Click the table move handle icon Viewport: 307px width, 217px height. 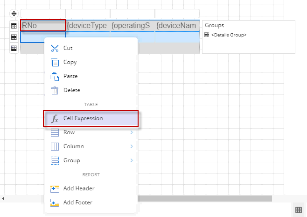[14, 14]
